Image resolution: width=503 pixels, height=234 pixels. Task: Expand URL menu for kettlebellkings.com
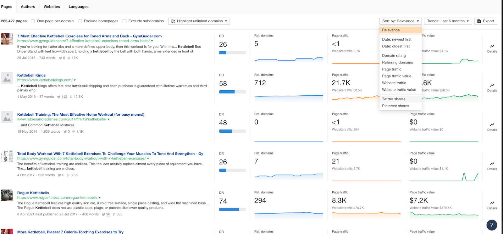point(75,80)
